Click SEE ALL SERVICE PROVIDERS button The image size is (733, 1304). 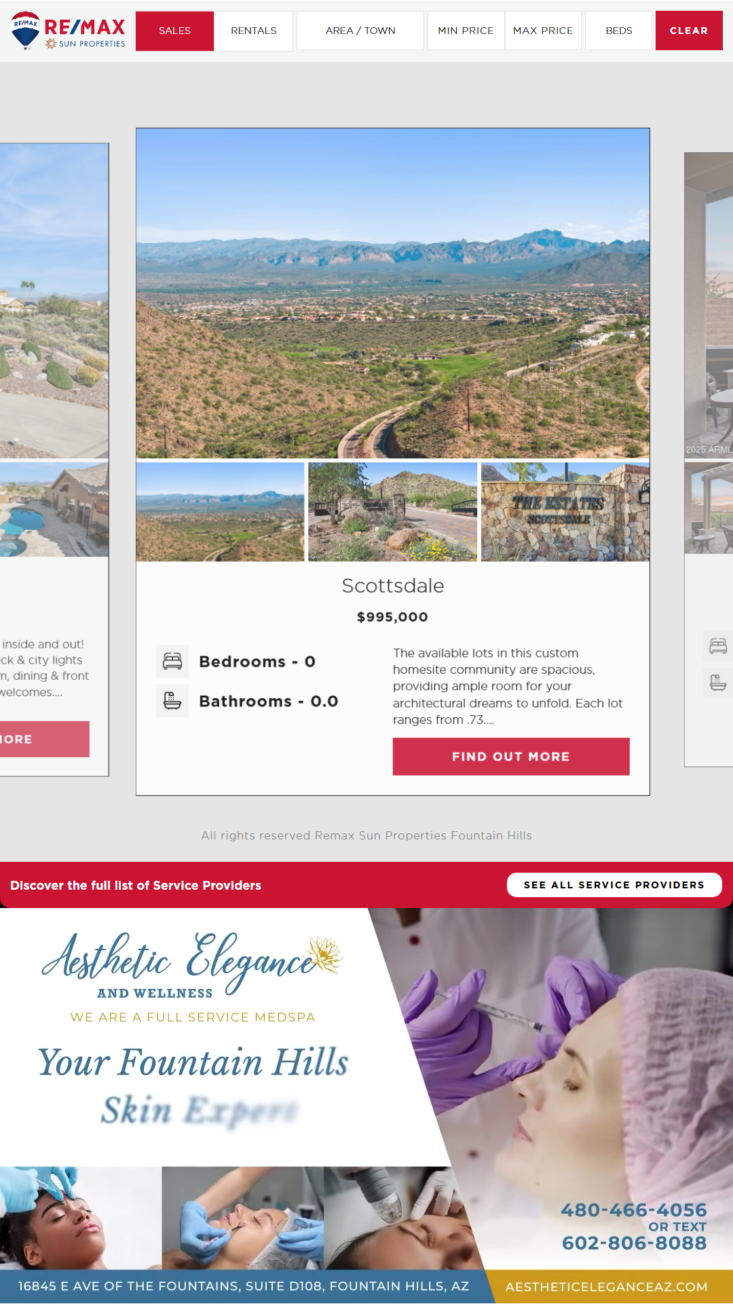[614, 885]
